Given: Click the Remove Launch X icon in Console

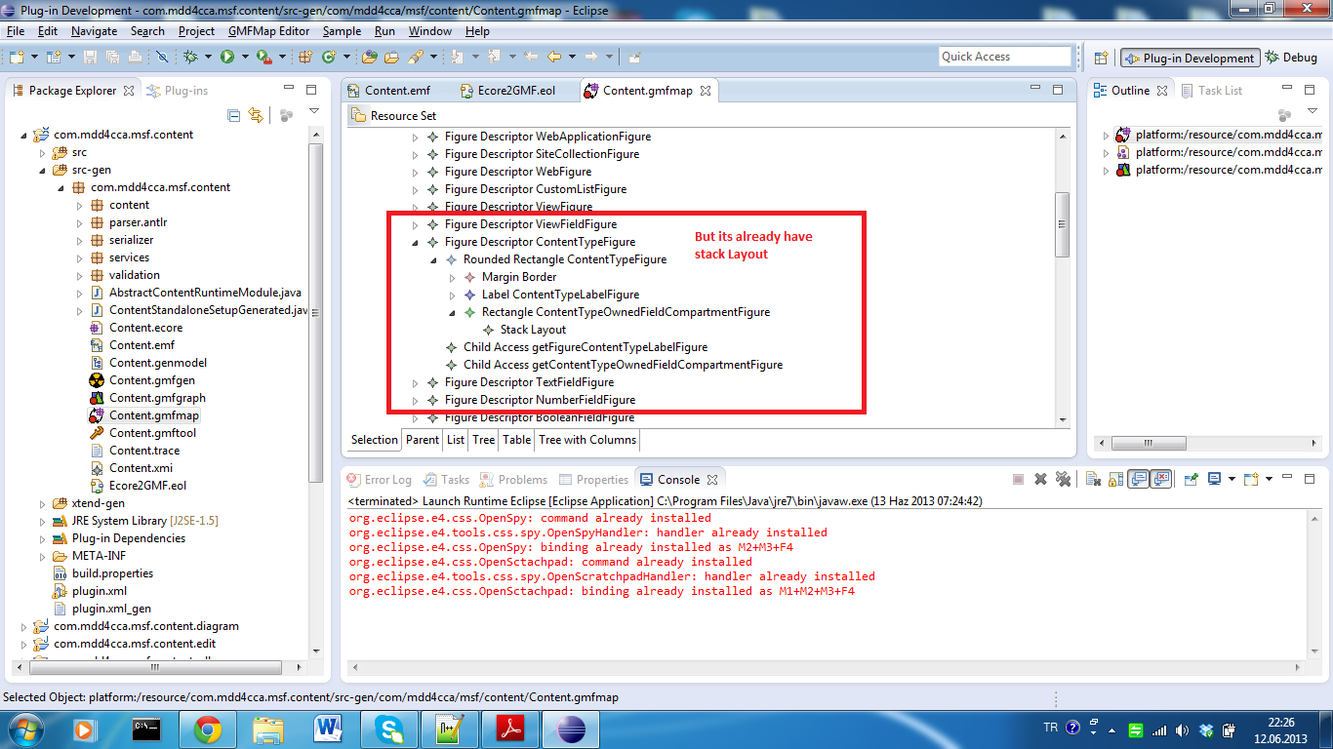Looking at the screenshot, I should pos(1040,479).
